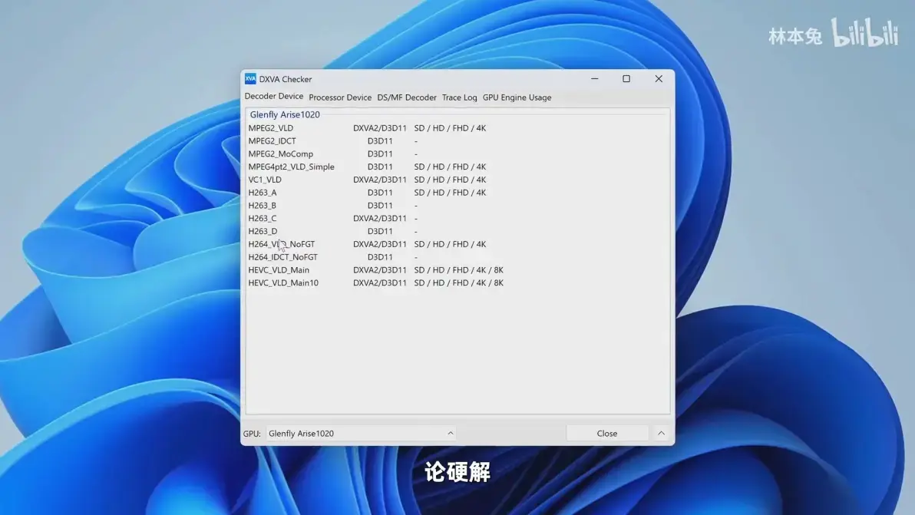
Task: Click resolution list in HEVC_VLD_Main10 row
Action: pos(459,283)
